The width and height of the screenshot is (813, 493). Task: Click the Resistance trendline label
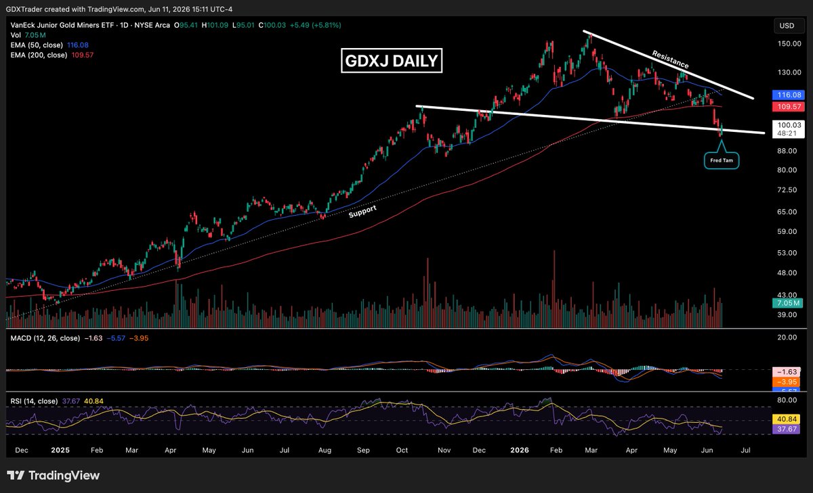[x=671, y=58]
